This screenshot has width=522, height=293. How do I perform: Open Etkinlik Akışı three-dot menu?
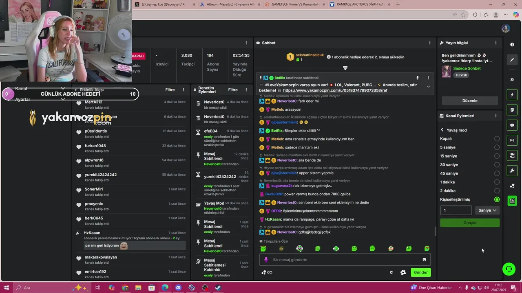pyautogui.click(x=184, y=90)
